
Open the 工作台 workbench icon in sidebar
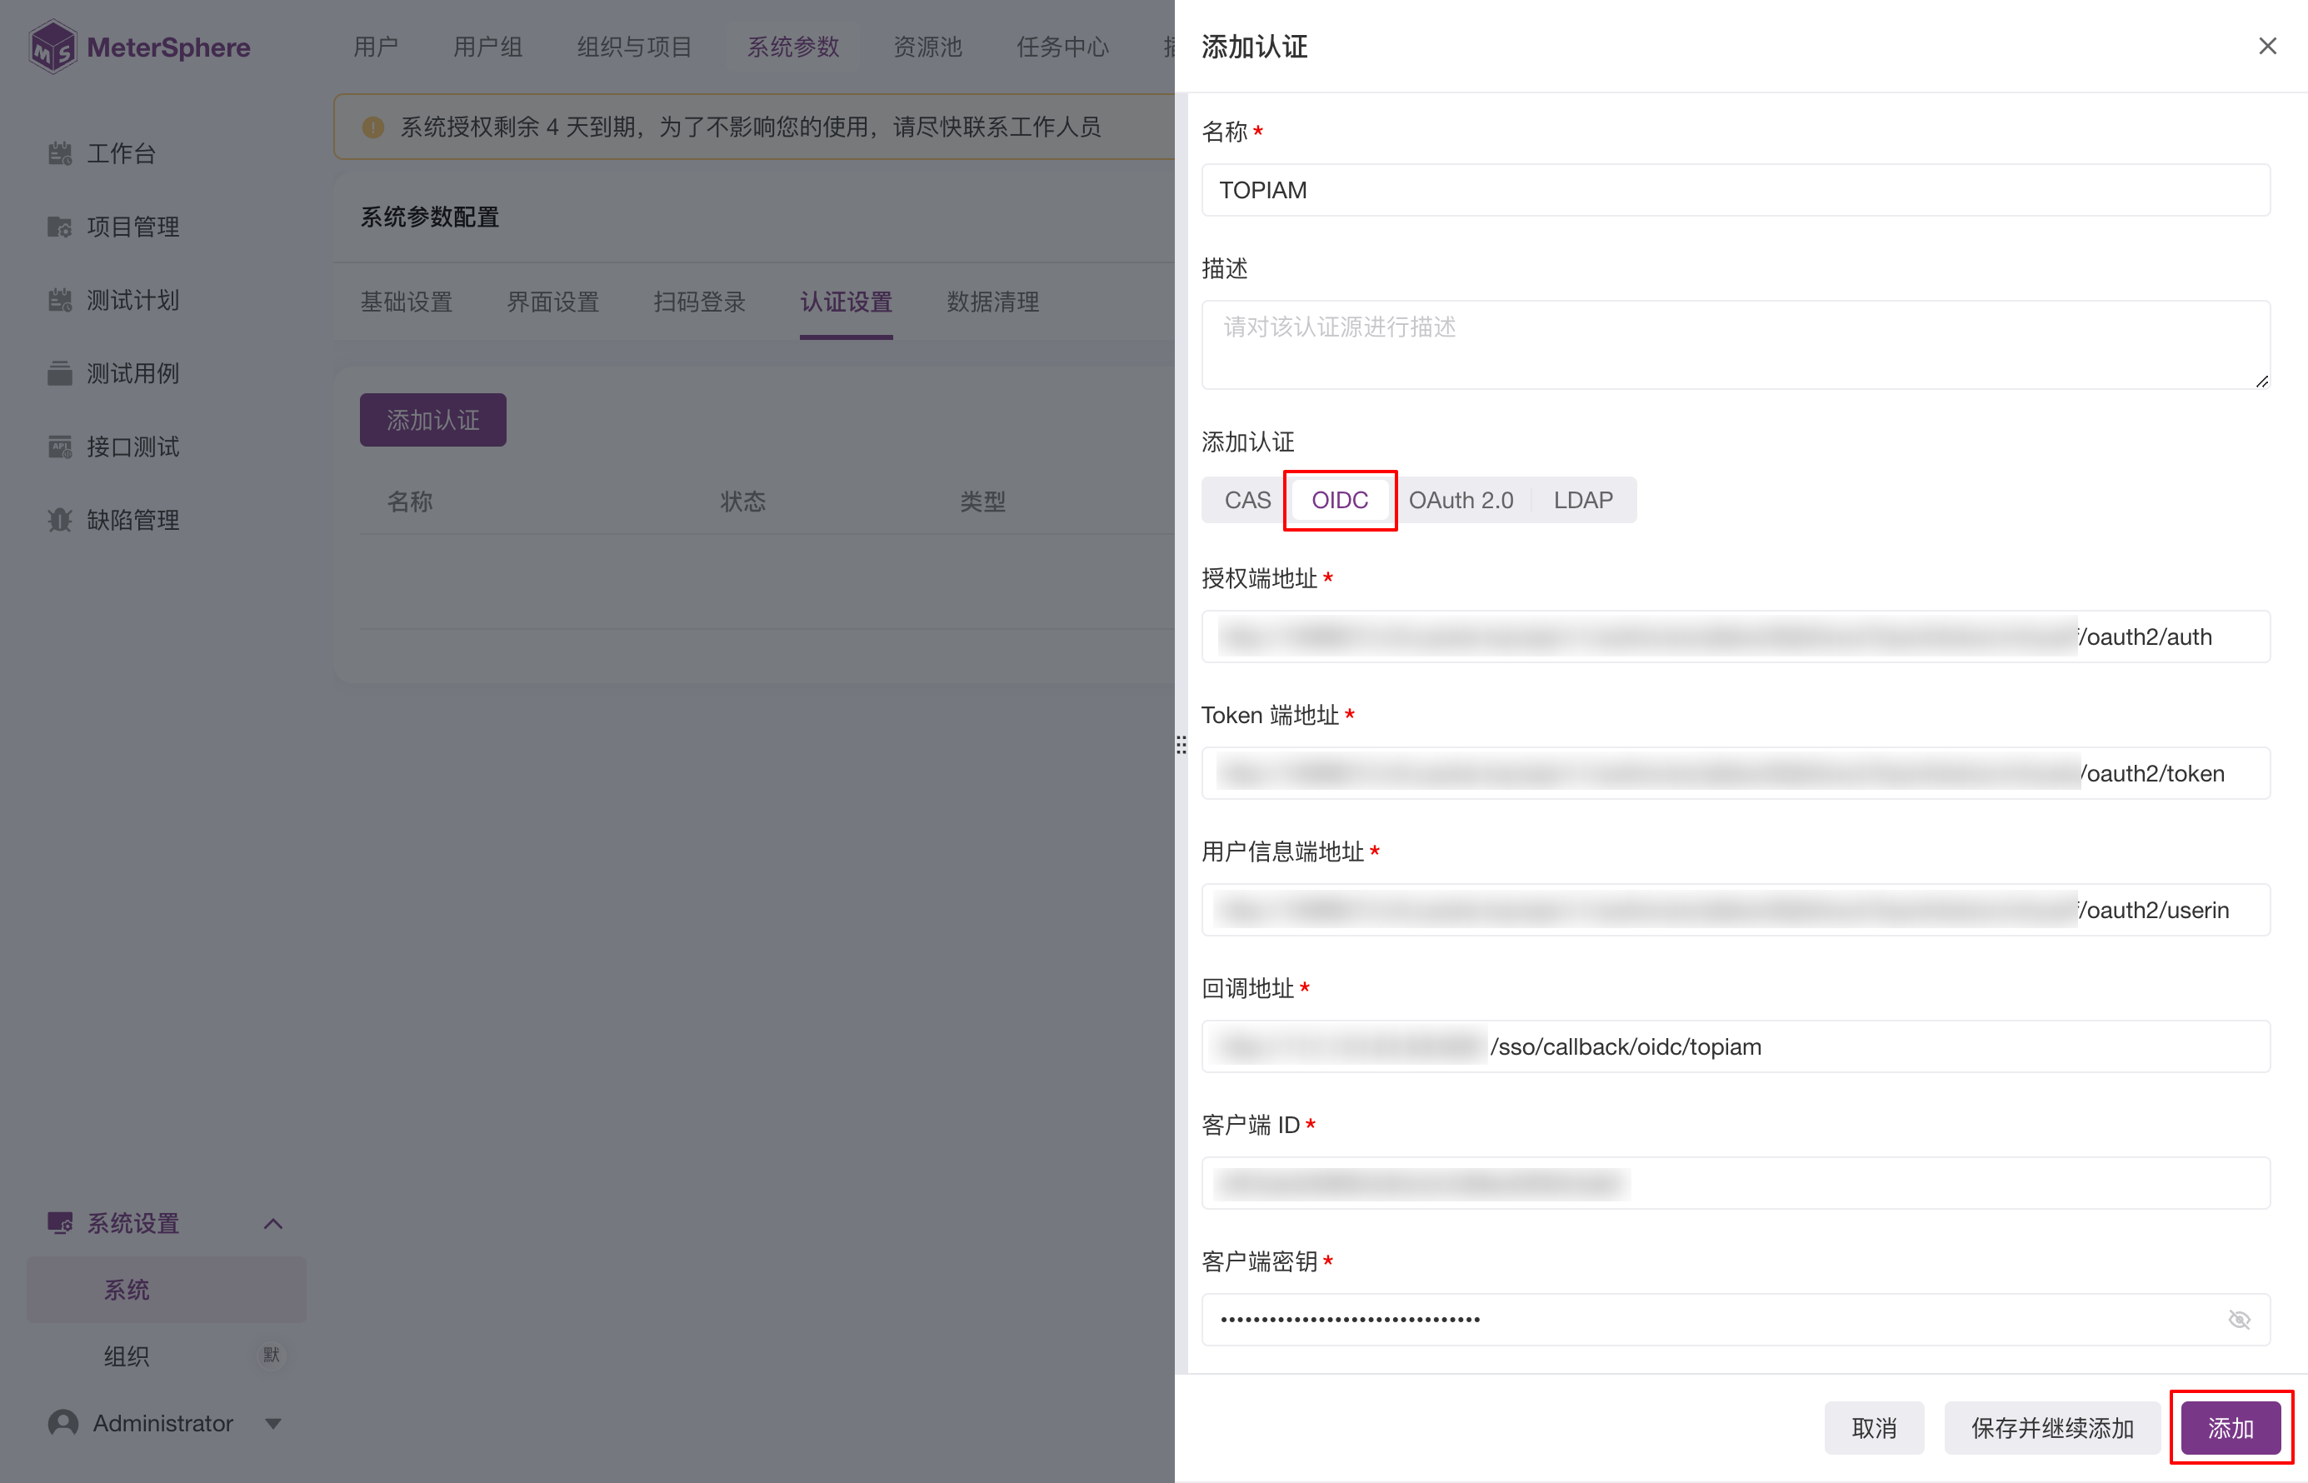[x=60, y=152]
